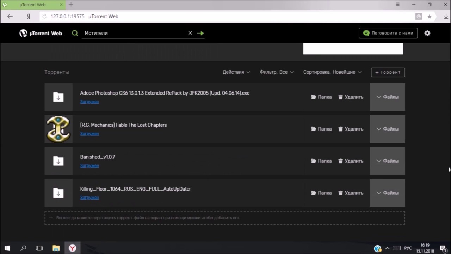Click the Fable The Lost Chapters thumbnail

tap(58, 129)
